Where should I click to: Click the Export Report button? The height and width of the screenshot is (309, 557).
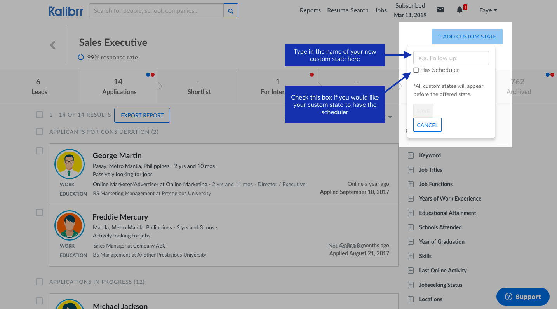click(142, 115)
